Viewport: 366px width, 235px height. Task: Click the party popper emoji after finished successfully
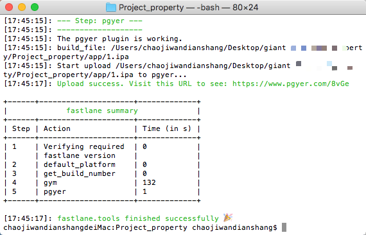[x=228, y=218]
